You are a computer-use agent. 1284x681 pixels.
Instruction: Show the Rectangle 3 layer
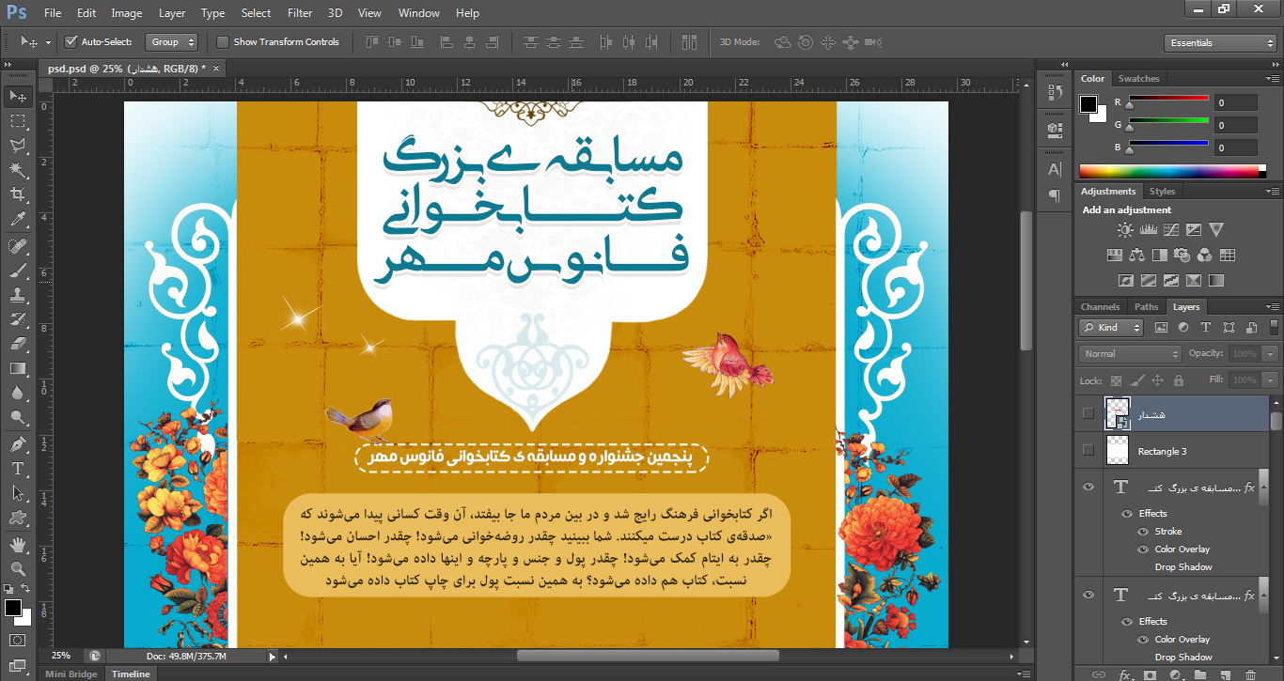[x=1088, y=451]
